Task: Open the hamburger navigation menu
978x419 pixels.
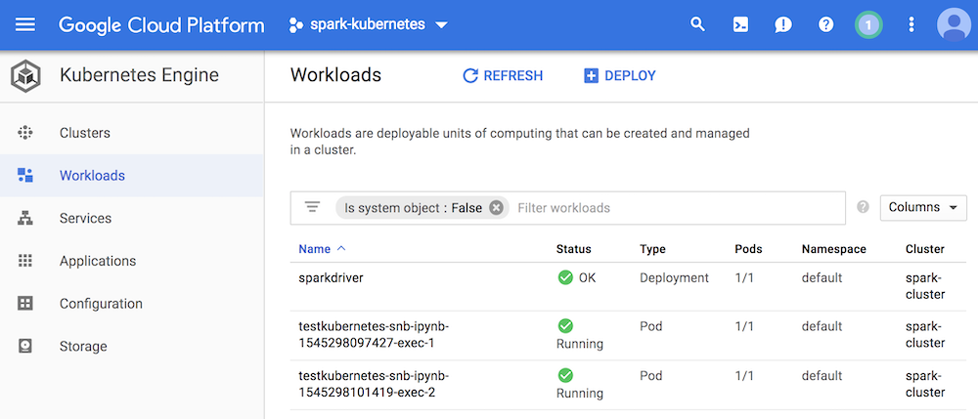Action: [x=25, y=24]
